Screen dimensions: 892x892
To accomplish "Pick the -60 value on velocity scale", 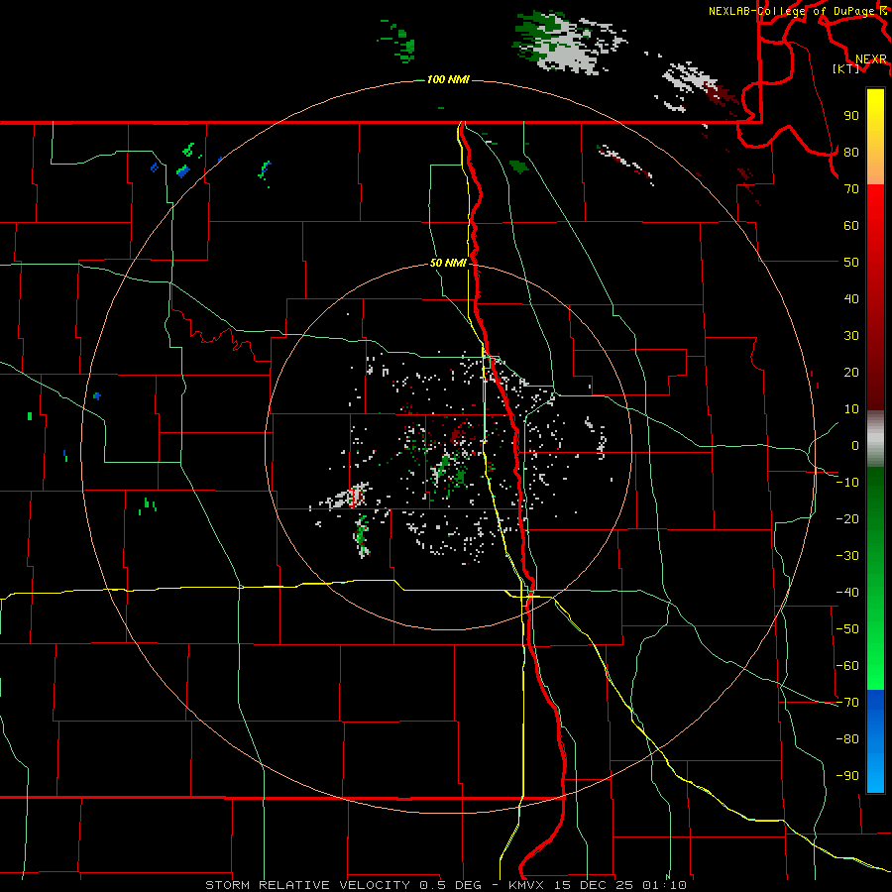I will [x=847, y=666].
